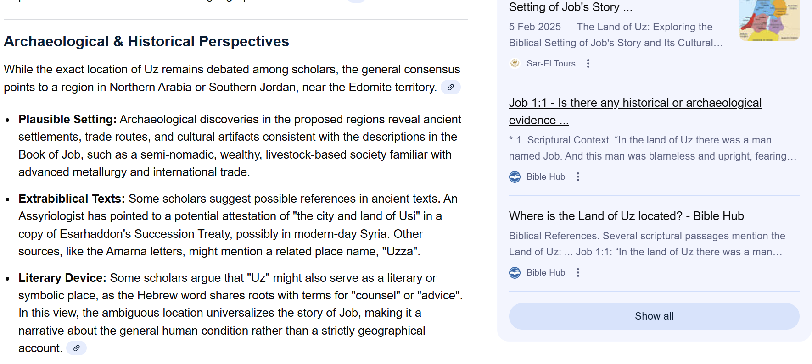This screenshot has width=812, height=364.
Task: Click the "1. Scriptural Context" snippet text
Action: [652, 148]
